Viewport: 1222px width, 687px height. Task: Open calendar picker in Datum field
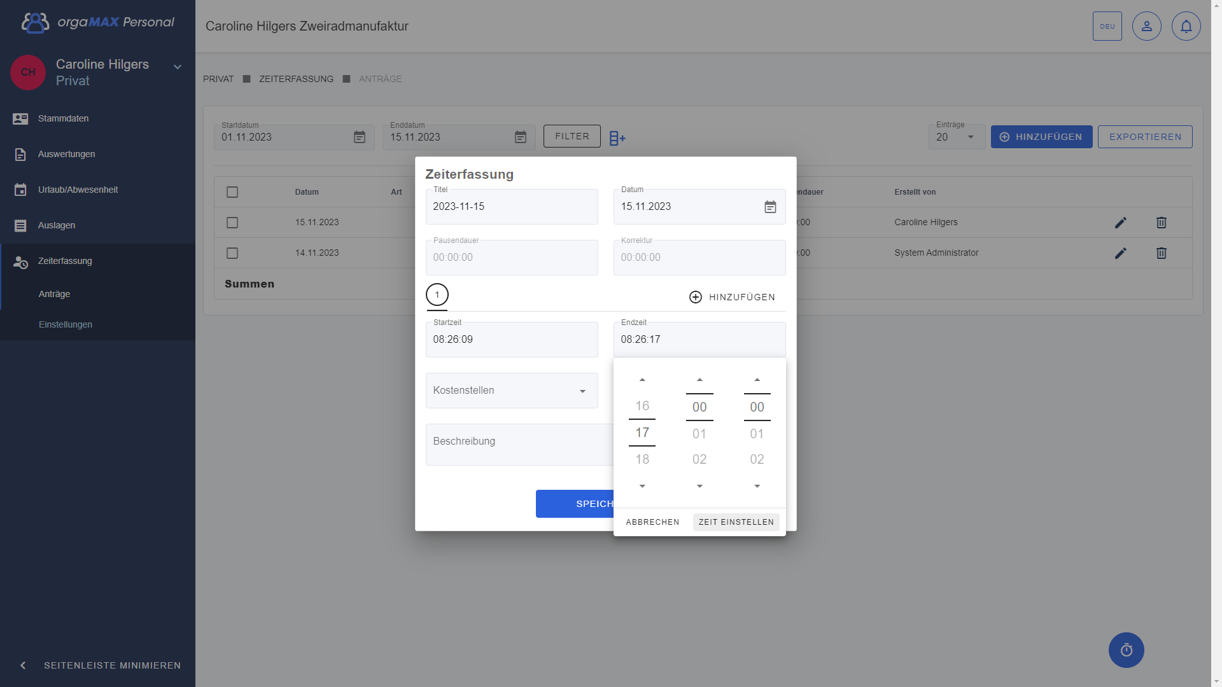[x=770, y=207]
